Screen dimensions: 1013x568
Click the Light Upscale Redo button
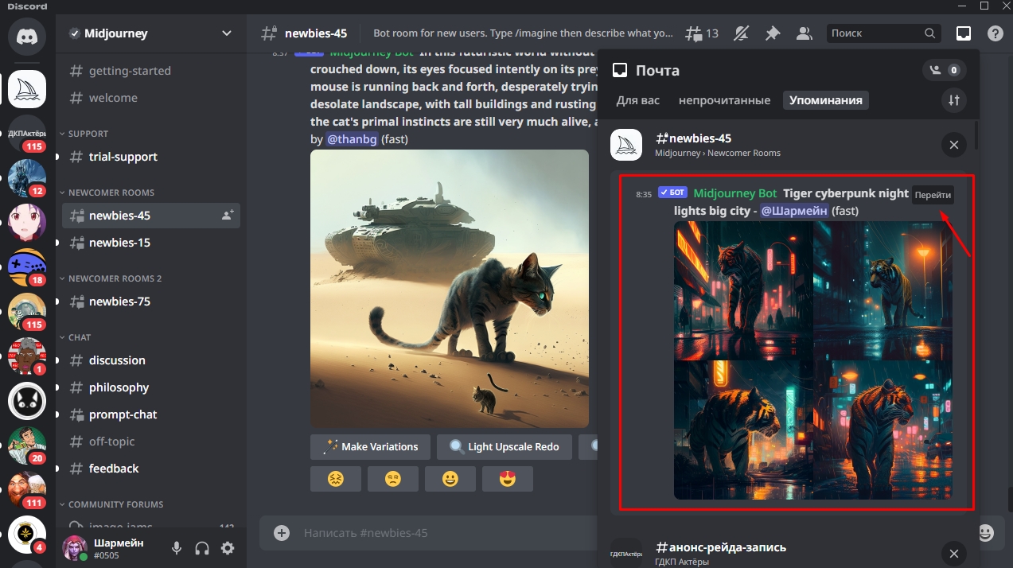point(505,447)
